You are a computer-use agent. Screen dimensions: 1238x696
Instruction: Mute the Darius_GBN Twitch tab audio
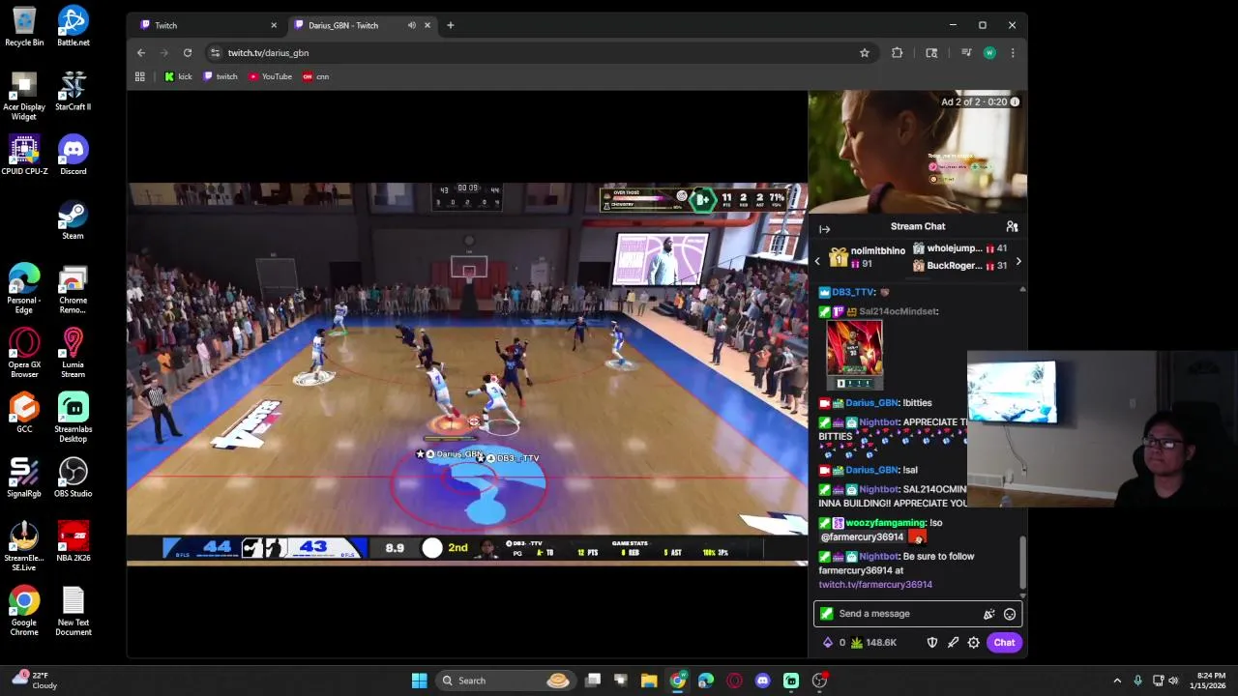[x=412, y=25]
